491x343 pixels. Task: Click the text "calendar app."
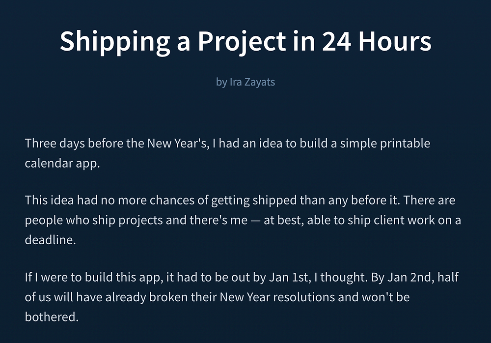tap(62, 163)
